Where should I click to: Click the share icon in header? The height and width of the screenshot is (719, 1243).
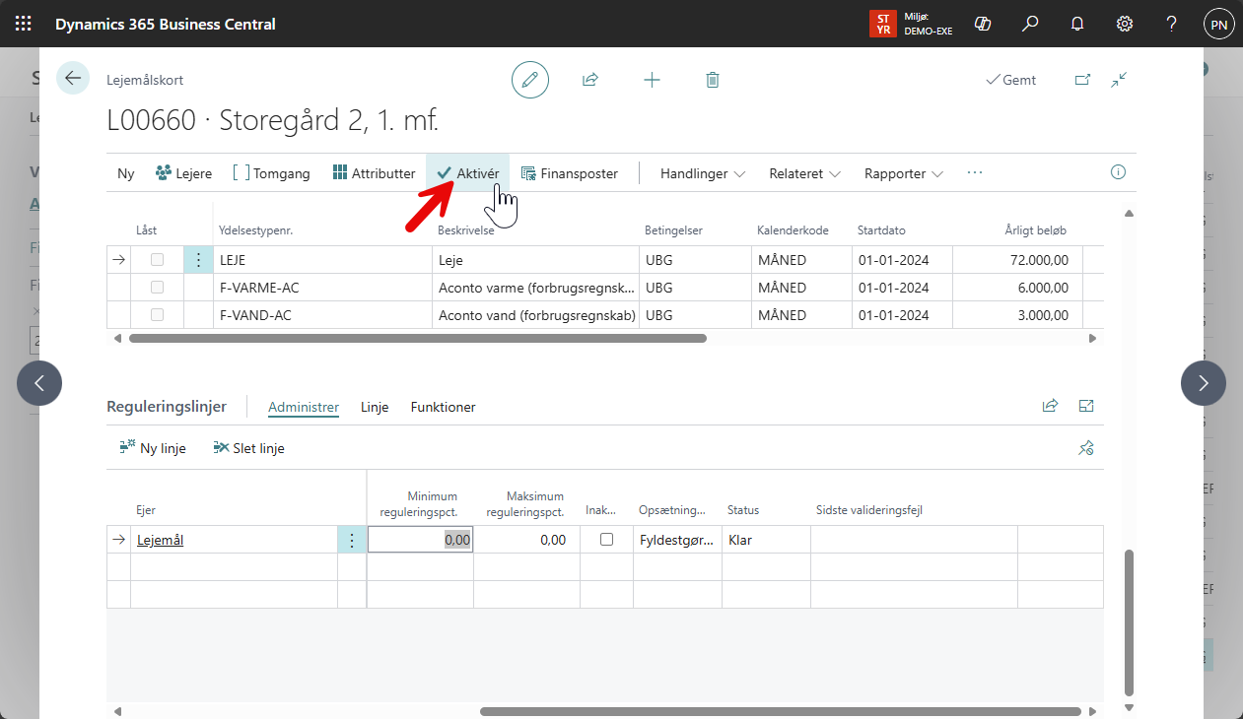(x=590, y=80)
